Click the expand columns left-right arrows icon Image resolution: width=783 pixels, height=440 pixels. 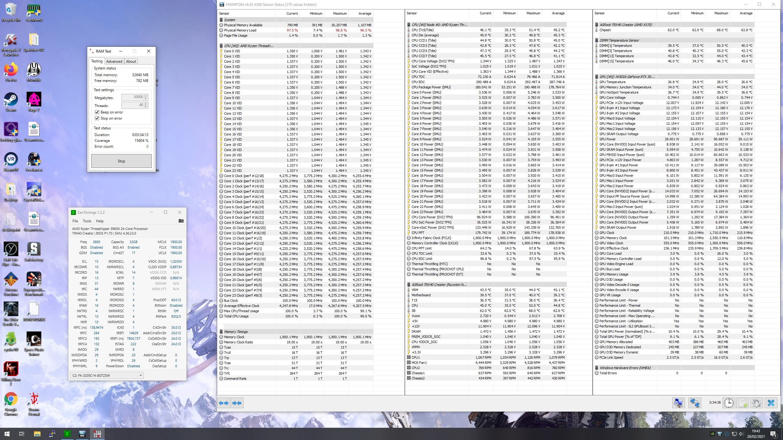tap(224, 403)
